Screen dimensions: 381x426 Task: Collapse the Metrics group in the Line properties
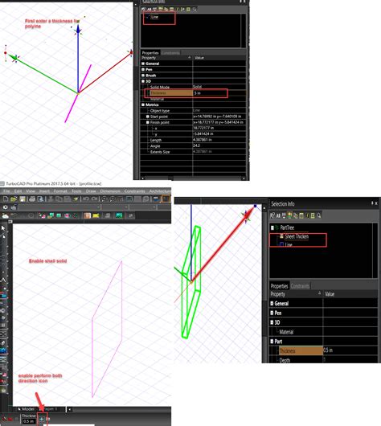pyautogui.click(x=143, y=104)
